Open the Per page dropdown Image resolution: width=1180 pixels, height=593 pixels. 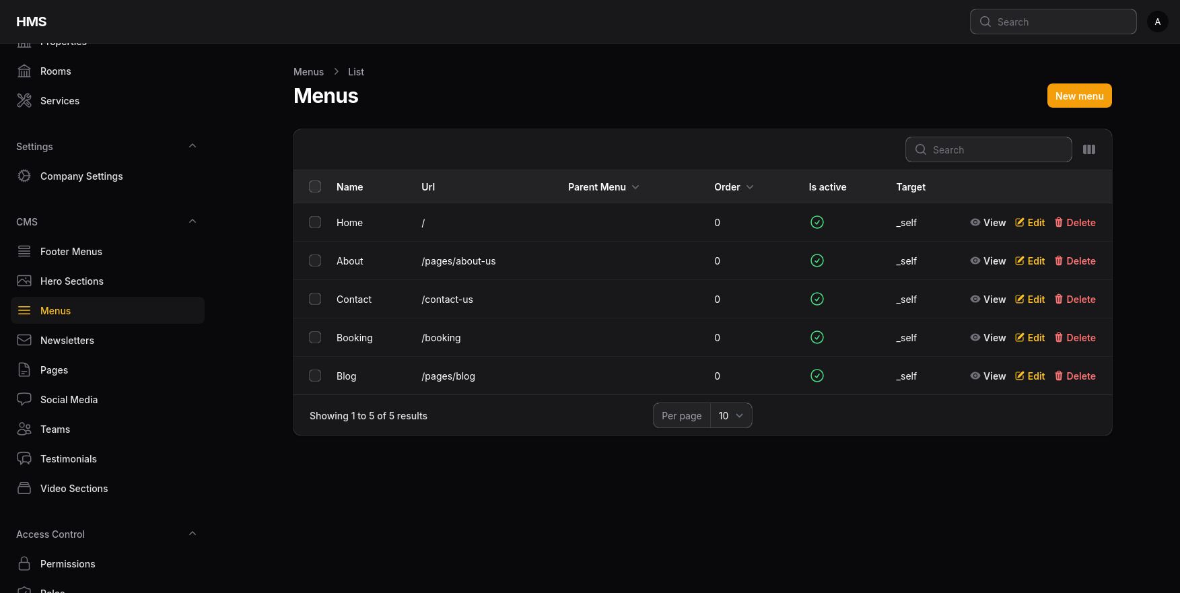[730, 416]
